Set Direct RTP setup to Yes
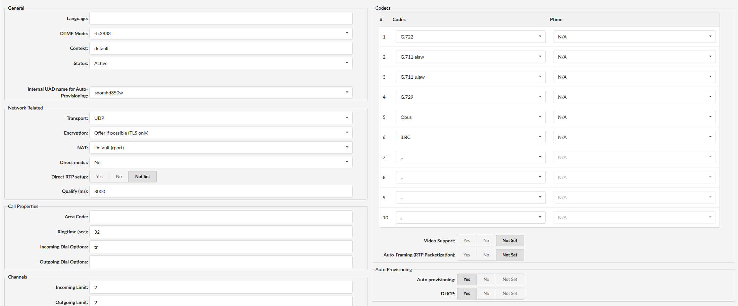The height and width of the screenshot is (306, 738). point(99,177)
